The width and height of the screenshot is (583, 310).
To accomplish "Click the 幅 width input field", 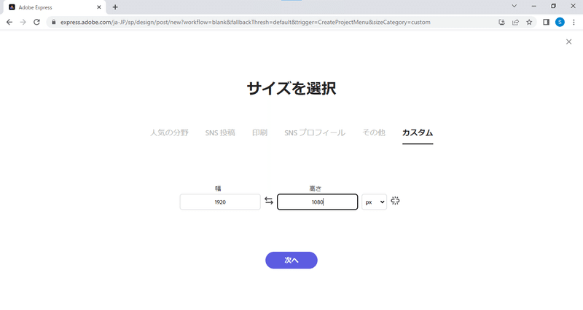I will [x=220, y=202].
